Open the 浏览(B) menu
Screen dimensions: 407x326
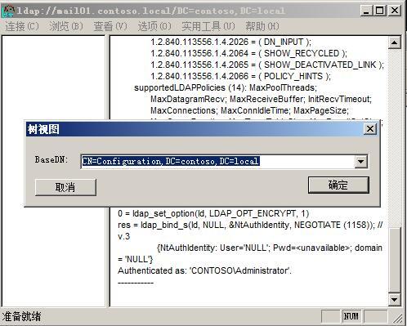tap(66, 26)
